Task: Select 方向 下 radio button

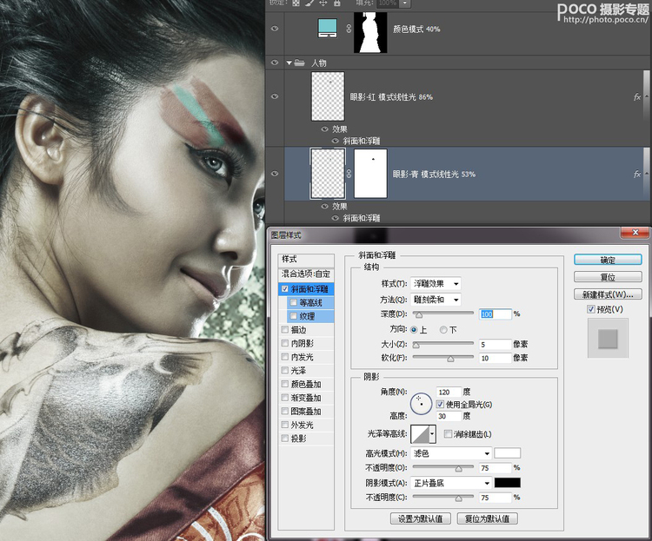Action: click(x=443, y=330)
